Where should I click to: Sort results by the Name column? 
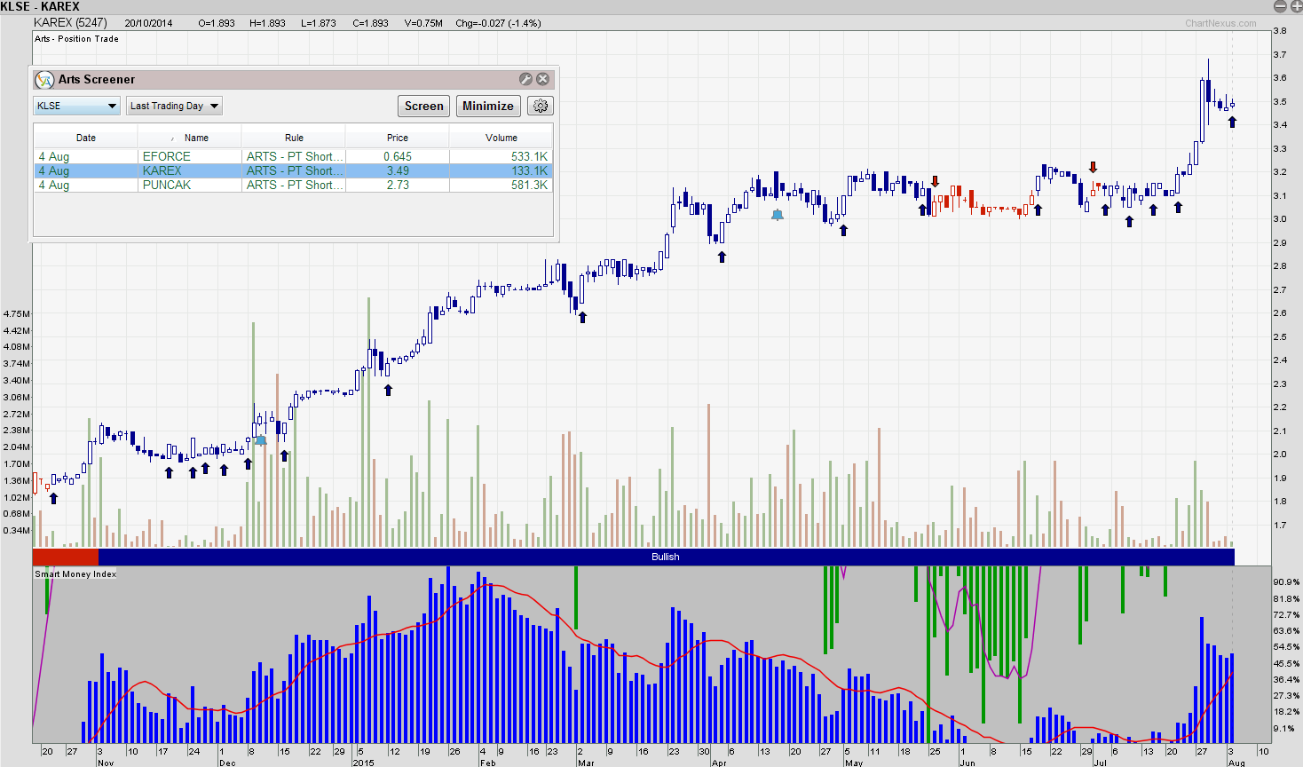point(190,138)
